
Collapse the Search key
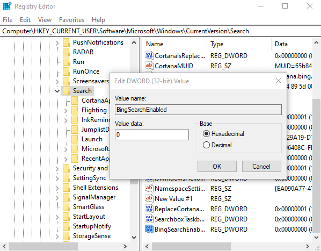57,91
